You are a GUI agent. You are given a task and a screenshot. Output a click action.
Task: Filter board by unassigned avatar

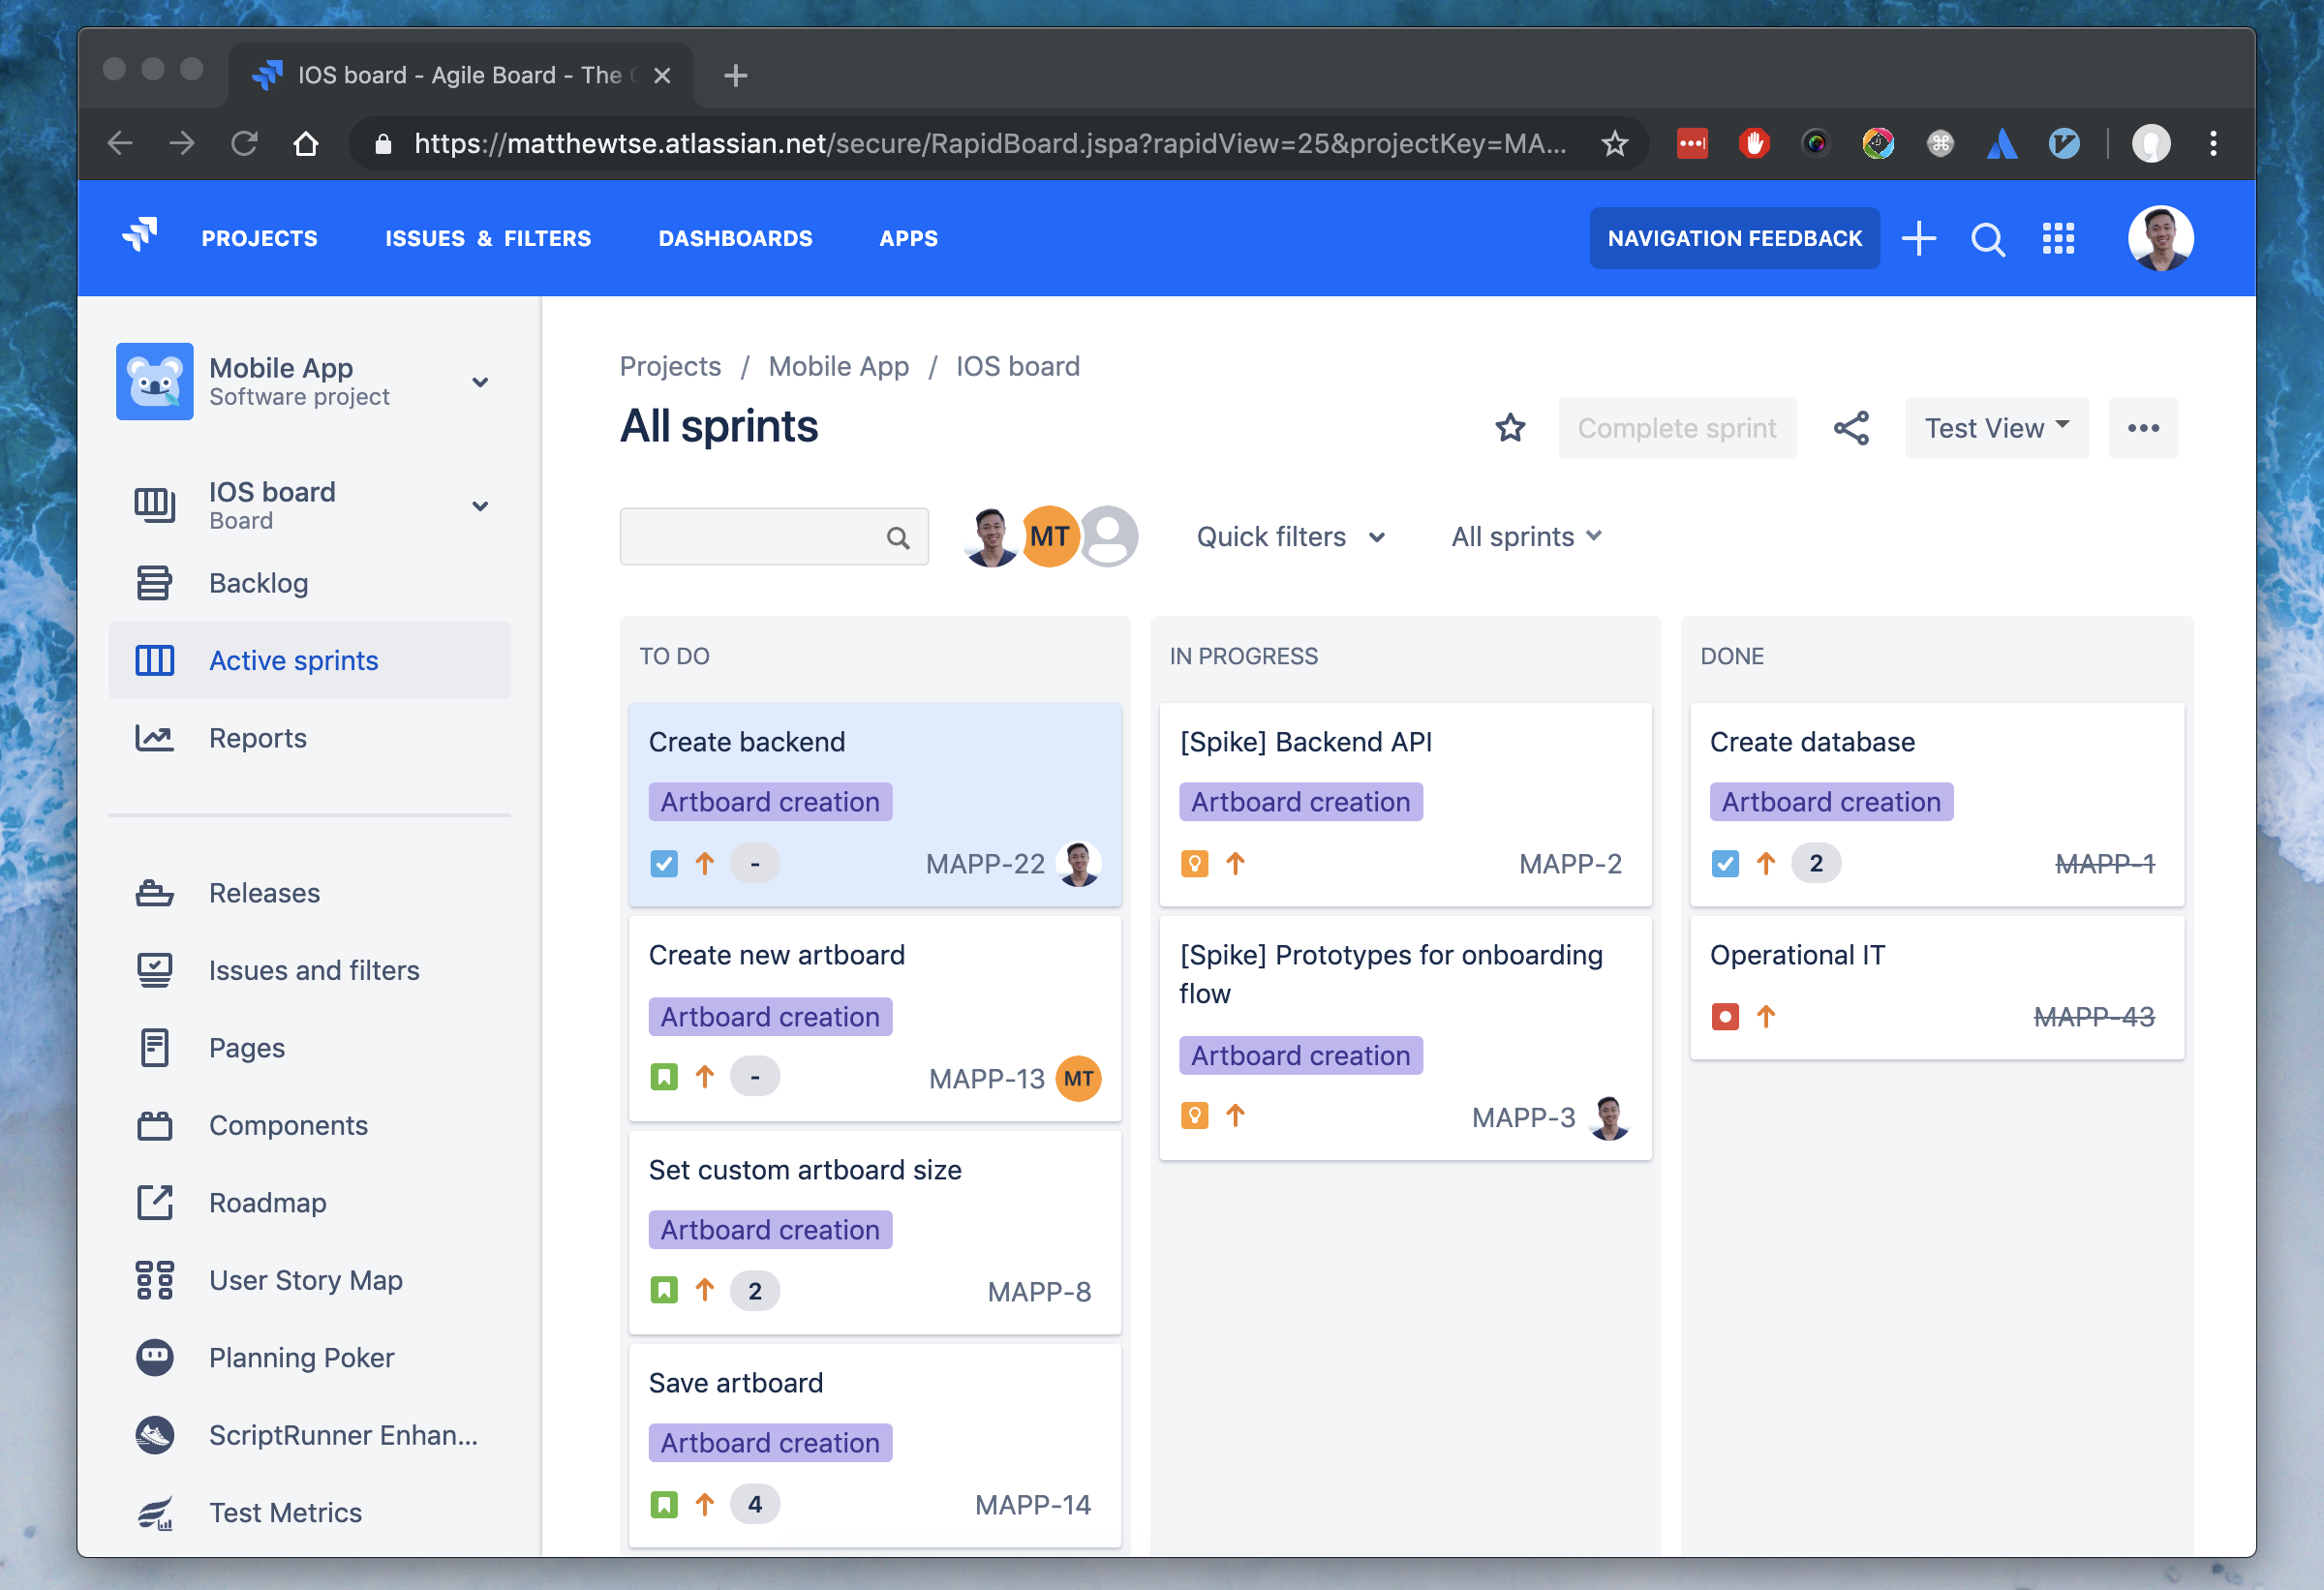1108,537
